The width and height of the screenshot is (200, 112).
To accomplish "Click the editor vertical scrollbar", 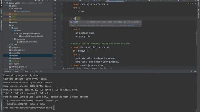I will pyautogui.click(x=196, y=38).
